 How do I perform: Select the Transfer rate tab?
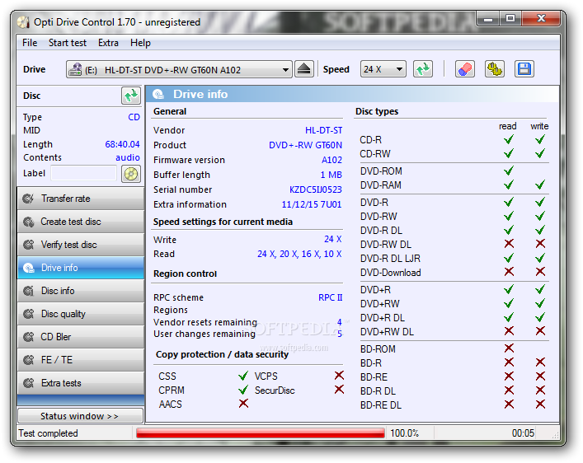click(x=81, y=199)
